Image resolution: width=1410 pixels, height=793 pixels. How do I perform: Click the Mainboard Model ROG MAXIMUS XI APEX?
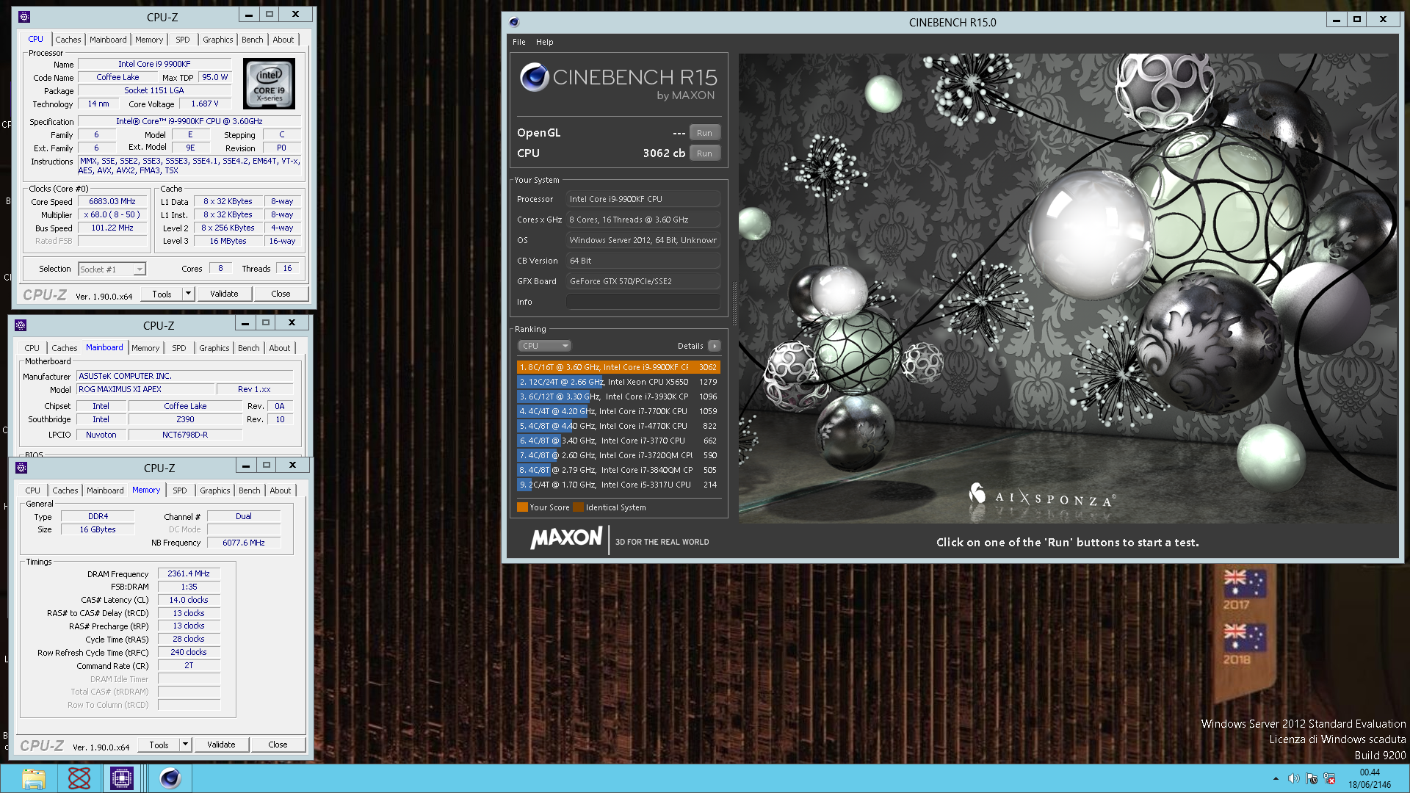click(146, 389)
